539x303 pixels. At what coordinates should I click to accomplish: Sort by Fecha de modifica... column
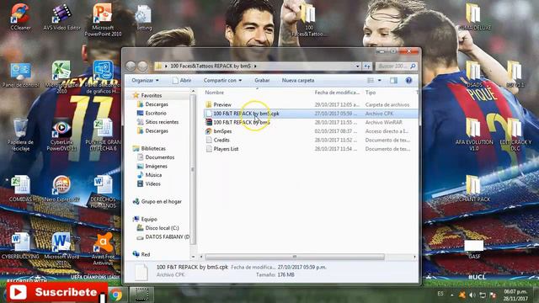(x=337, y=93)
